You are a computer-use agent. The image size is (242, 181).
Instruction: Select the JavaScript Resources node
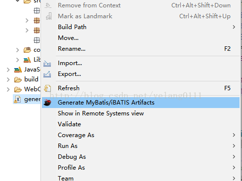point(32,70)
